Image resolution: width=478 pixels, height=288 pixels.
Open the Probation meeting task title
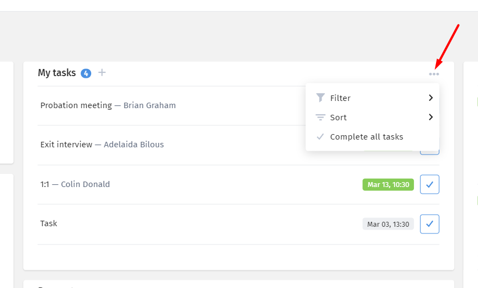(x=76, y=105)
